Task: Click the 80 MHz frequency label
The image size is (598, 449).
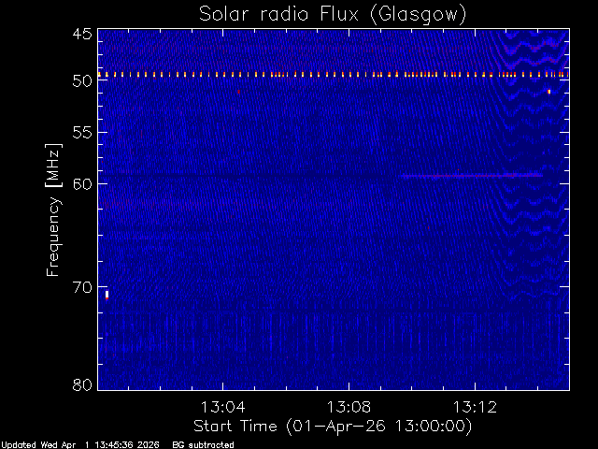Action: click(82, 384)
